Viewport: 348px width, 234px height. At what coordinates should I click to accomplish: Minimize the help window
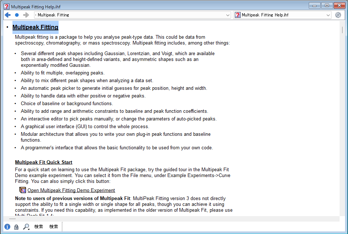(315, 5)
